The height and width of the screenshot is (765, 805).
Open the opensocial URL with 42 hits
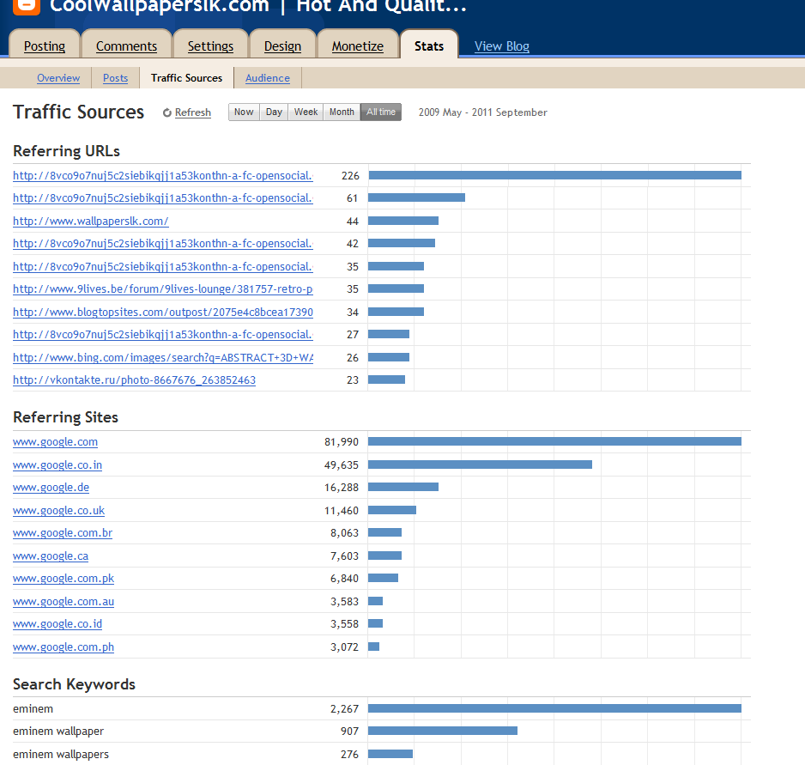click(163, 244)
